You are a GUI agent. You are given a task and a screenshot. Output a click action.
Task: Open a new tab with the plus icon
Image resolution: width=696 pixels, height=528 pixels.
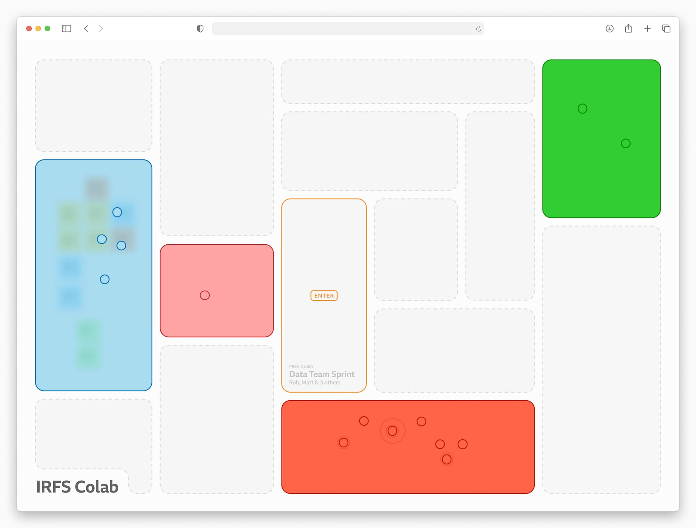point(647,29)
